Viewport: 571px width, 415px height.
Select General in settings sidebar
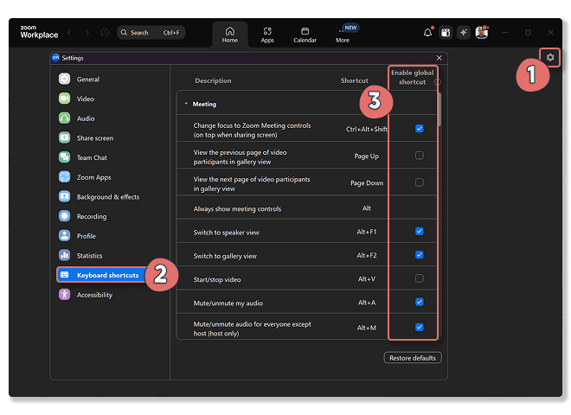tap(87, 79)
